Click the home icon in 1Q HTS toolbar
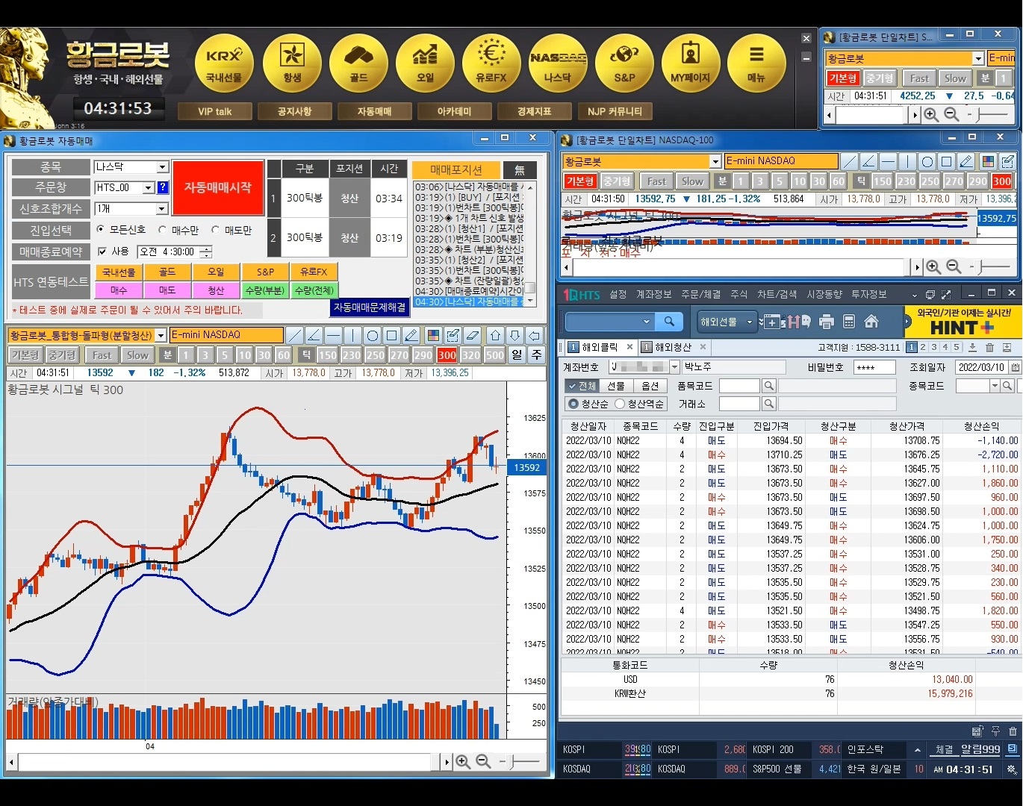This screenshot has width=1023, height=806. tap(871, 322)
